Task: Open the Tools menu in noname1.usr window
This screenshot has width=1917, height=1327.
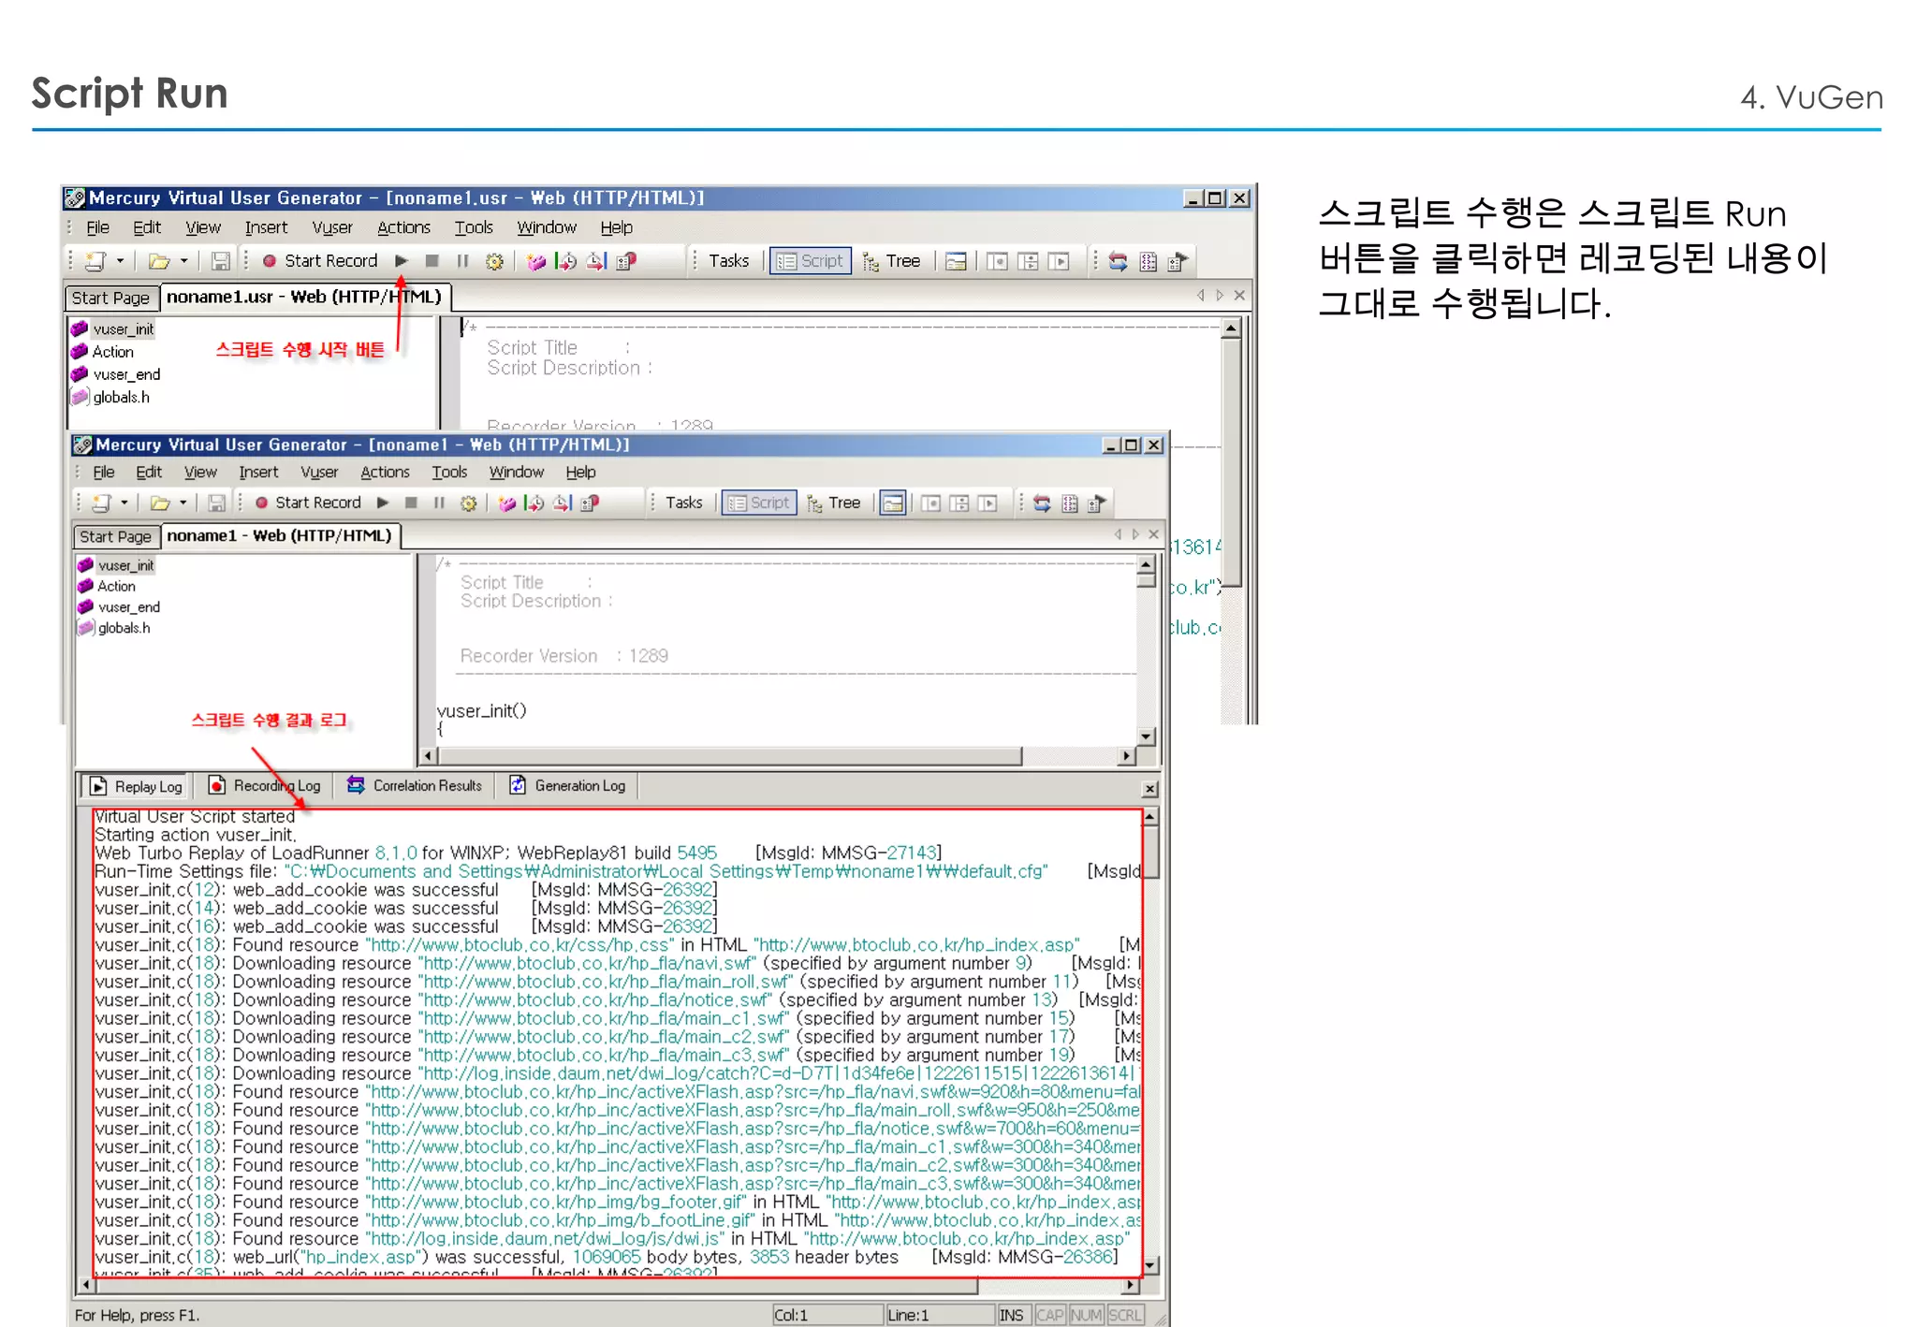Action: point(474,227)
